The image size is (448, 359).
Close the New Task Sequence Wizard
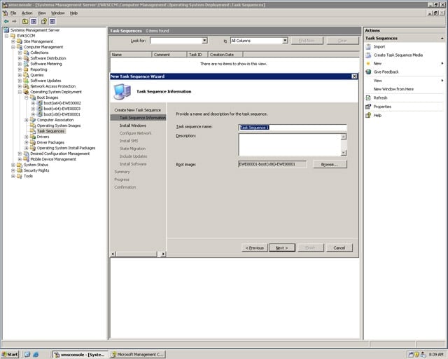[354, 76]
